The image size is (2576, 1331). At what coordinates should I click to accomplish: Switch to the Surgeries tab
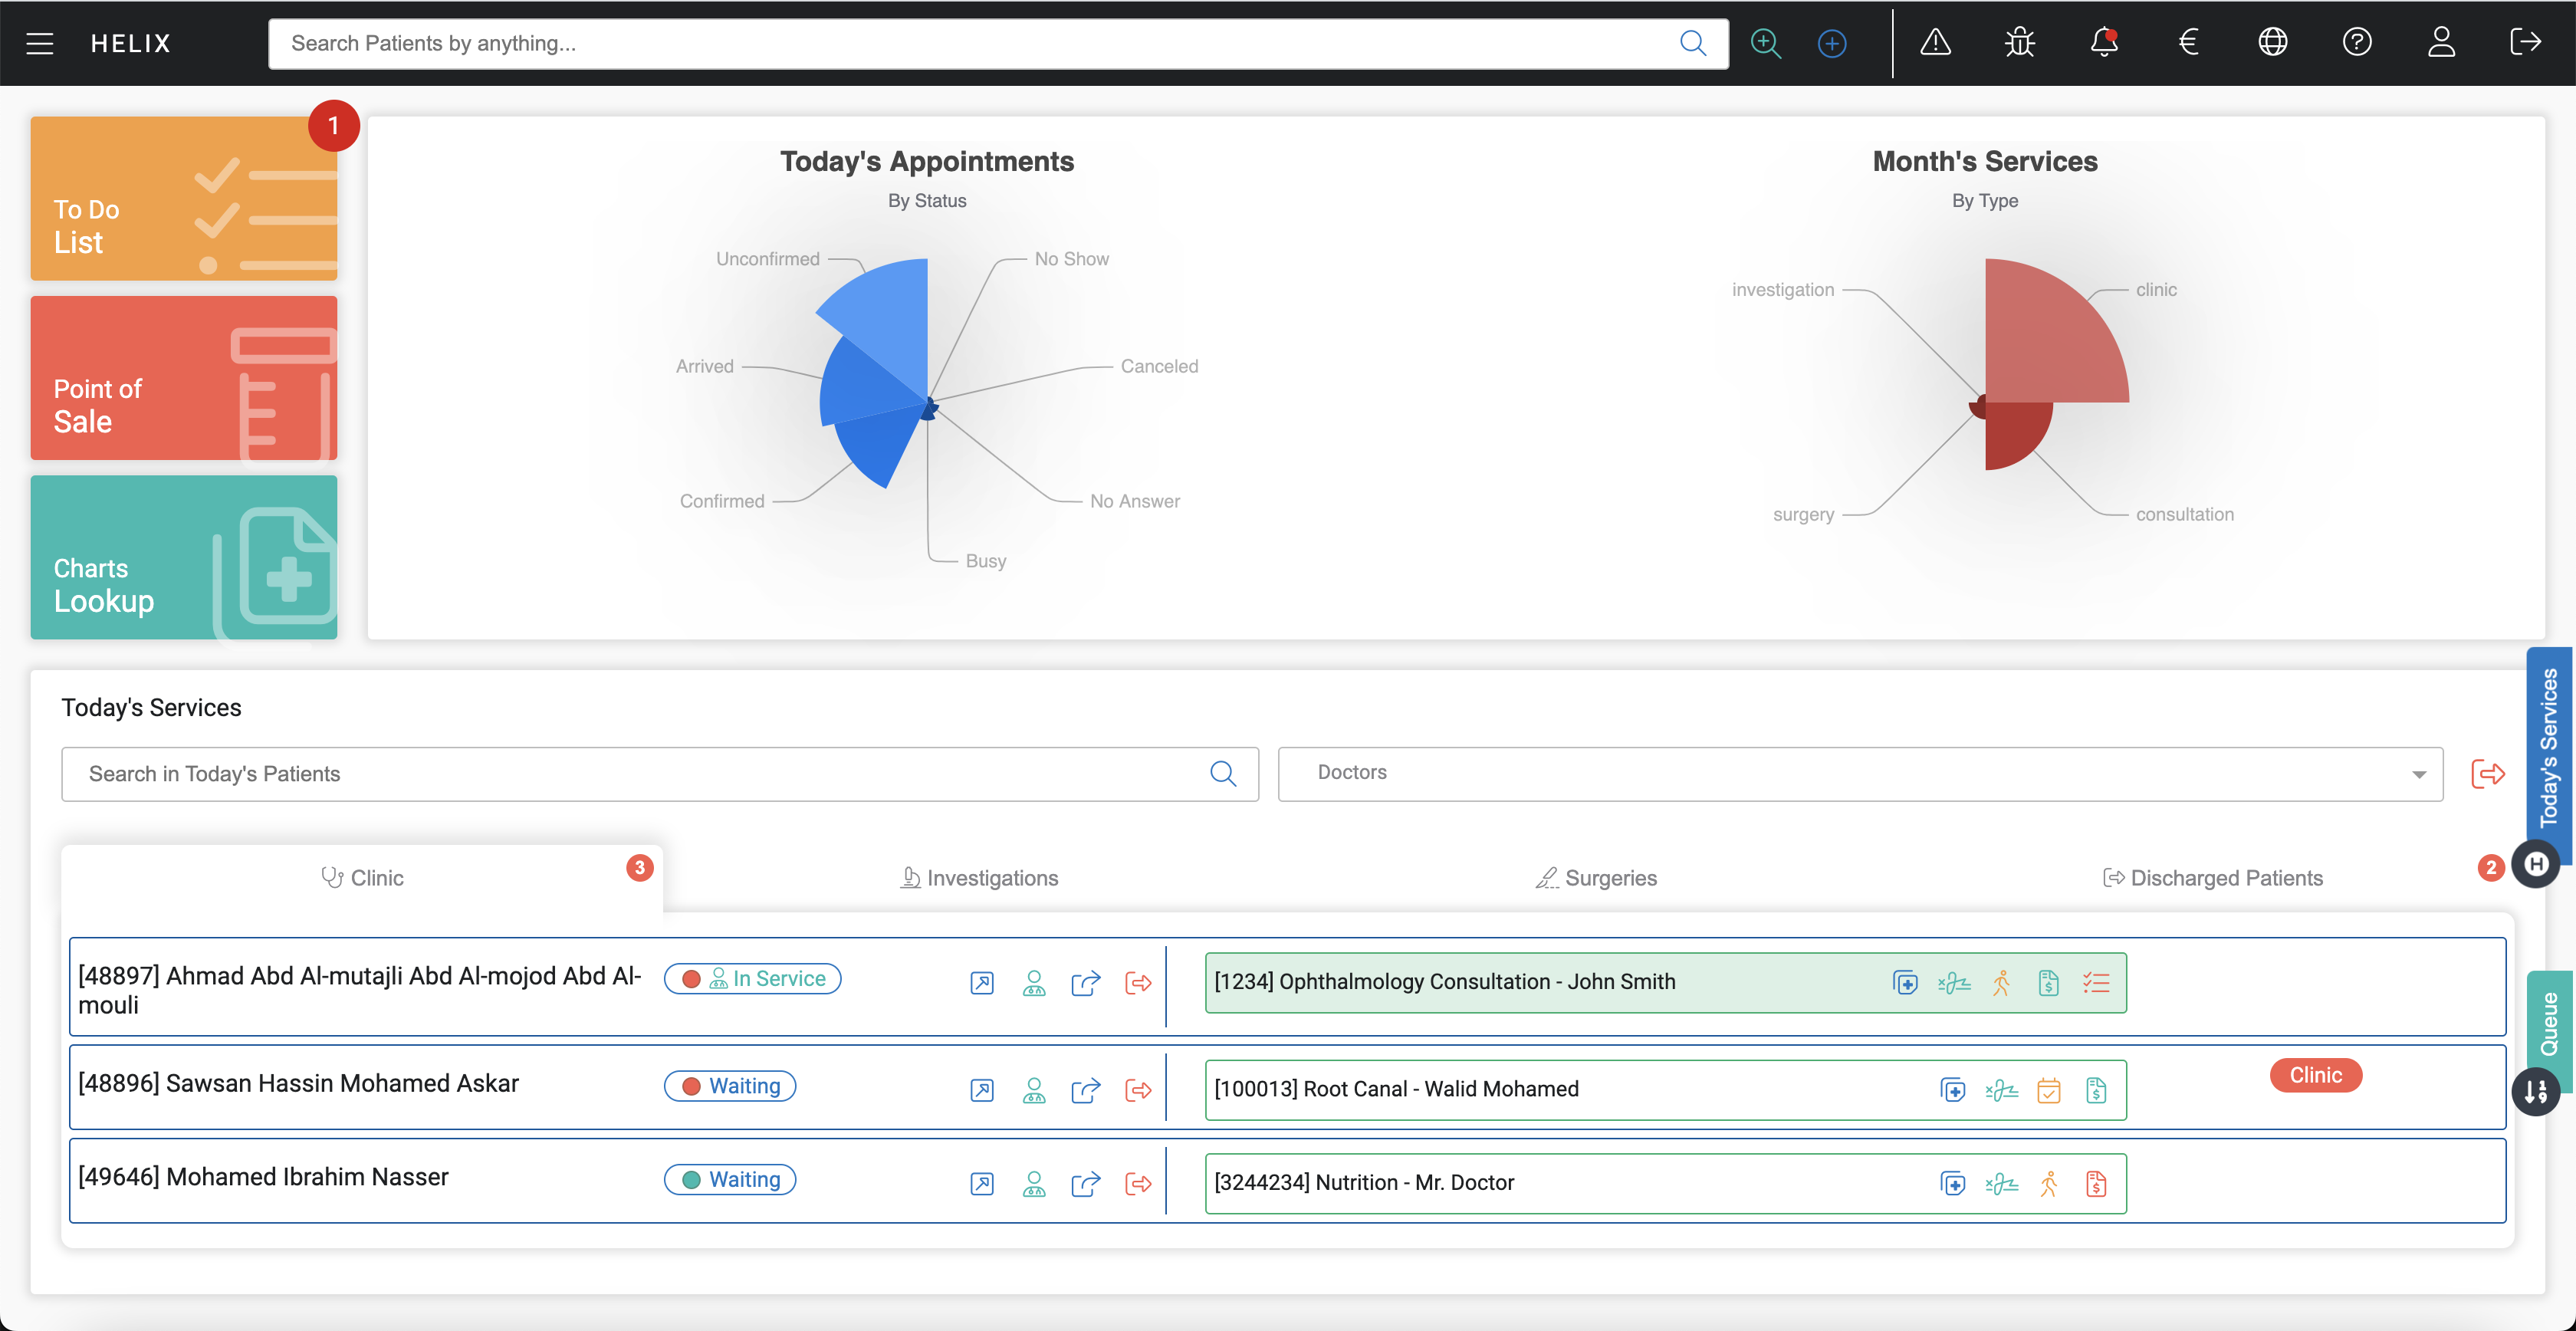(1596, 877)
